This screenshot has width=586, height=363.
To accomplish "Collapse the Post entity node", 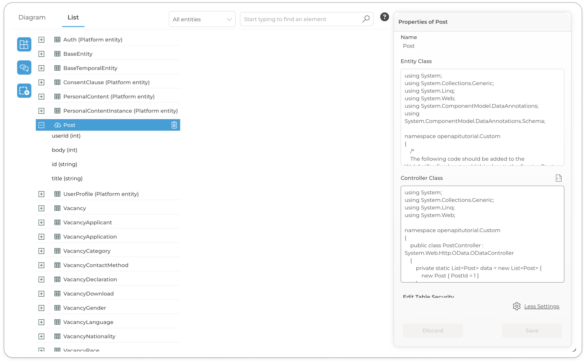I will coord(41,125).
